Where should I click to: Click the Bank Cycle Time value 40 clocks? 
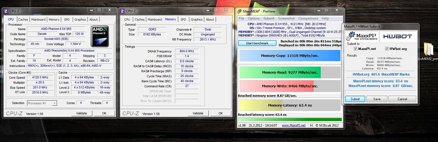(187, 81)
